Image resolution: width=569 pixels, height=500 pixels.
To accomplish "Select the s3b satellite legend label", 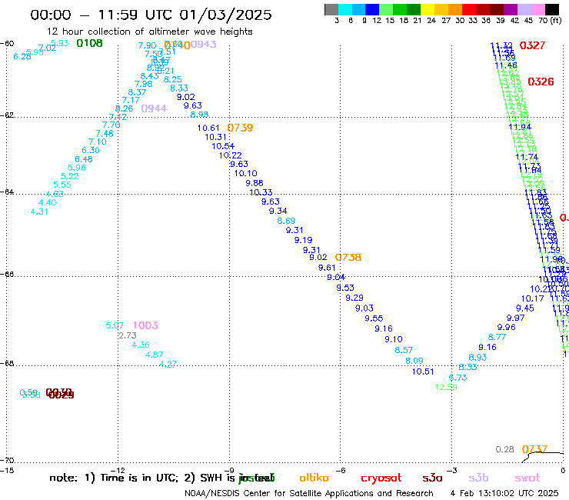I will click(x=478, y=478).
